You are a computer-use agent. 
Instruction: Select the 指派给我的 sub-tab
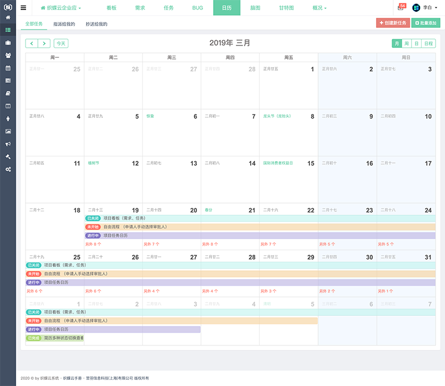pos(65,24)
